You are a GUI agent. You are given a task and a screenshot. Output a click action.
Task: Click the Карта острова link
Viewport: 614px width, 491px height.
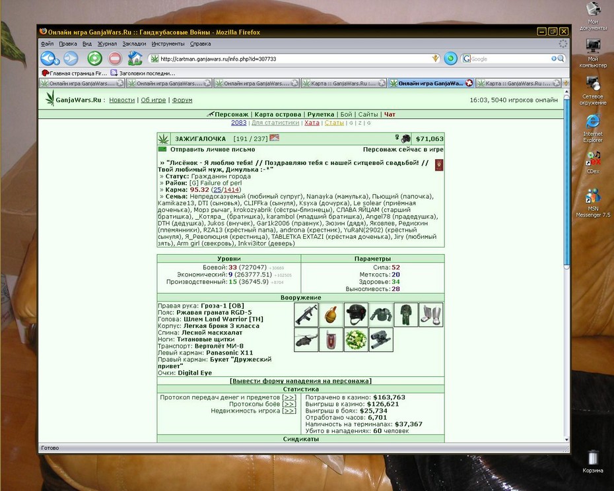[278, 114]
